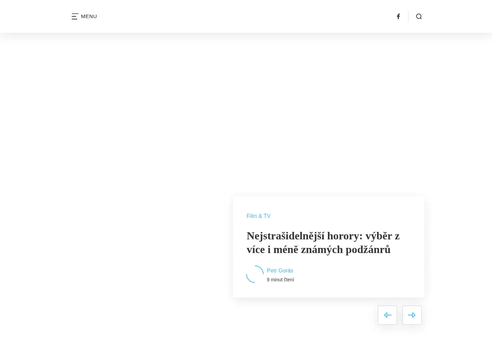
Task: Click the 9 minut čtení text
Action: coord(281,280)
